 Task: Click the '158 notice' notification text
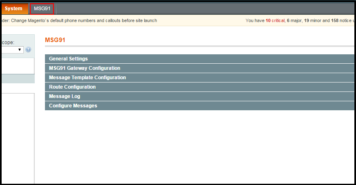[x=341, y=21]
